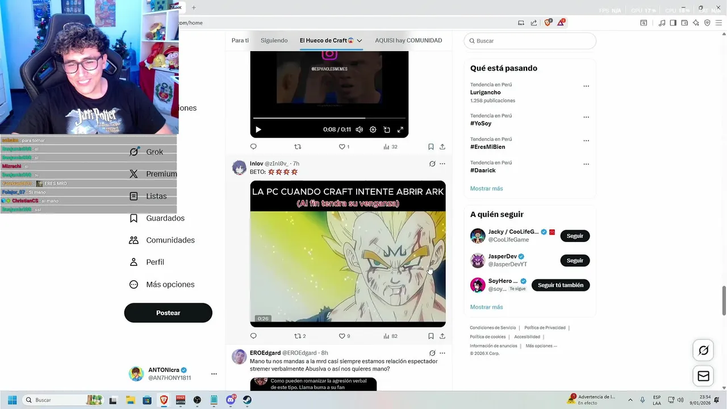Mute the top video volume
The height and width of the screenshot is (409, 727).
(359, 130)
